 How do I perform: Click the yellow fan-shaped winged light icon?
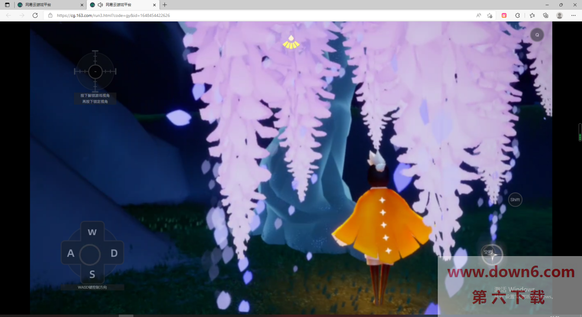click(291, 42)
